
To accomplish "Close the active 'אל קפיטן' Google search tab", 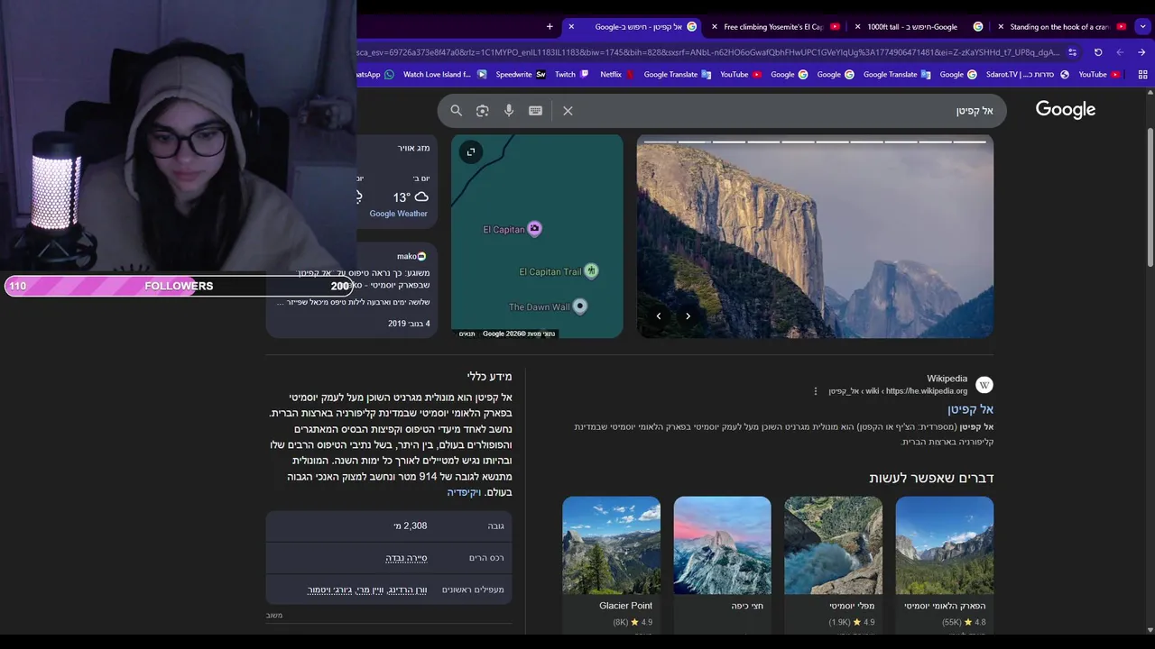I will 571,27.
